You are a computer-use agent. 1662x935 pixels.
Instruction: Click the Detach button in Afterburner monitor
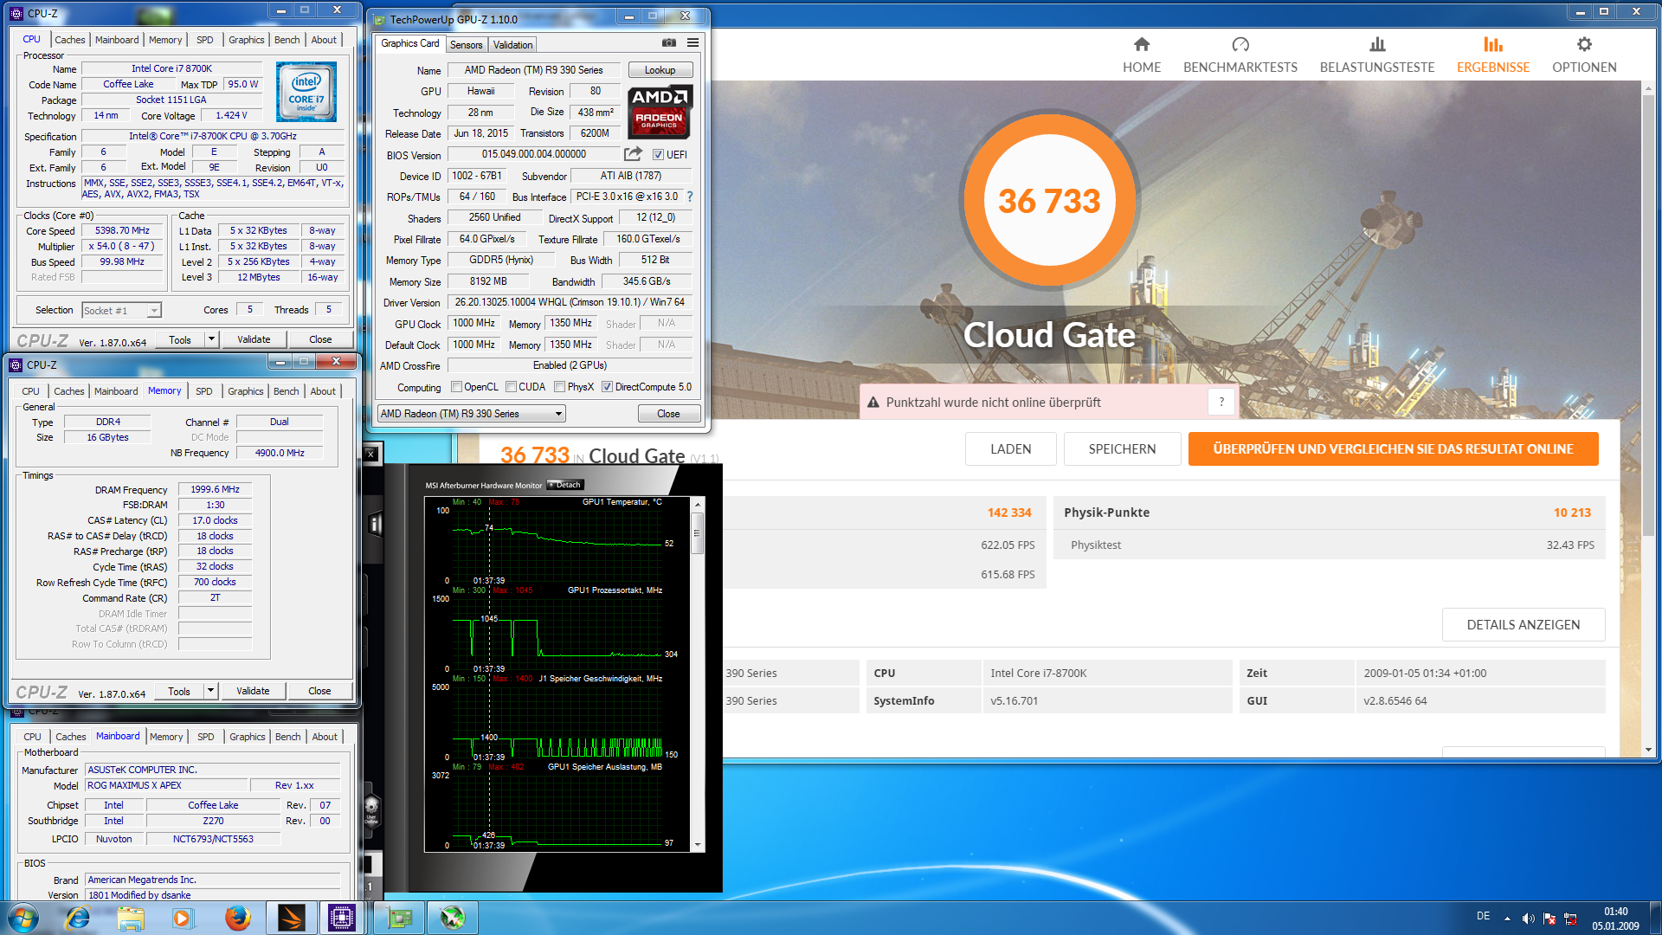click(566, 485)
